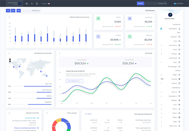Click the blue segment of Total Sales donut
Viewport: 189px width, 131px height.
click(67, 123)
